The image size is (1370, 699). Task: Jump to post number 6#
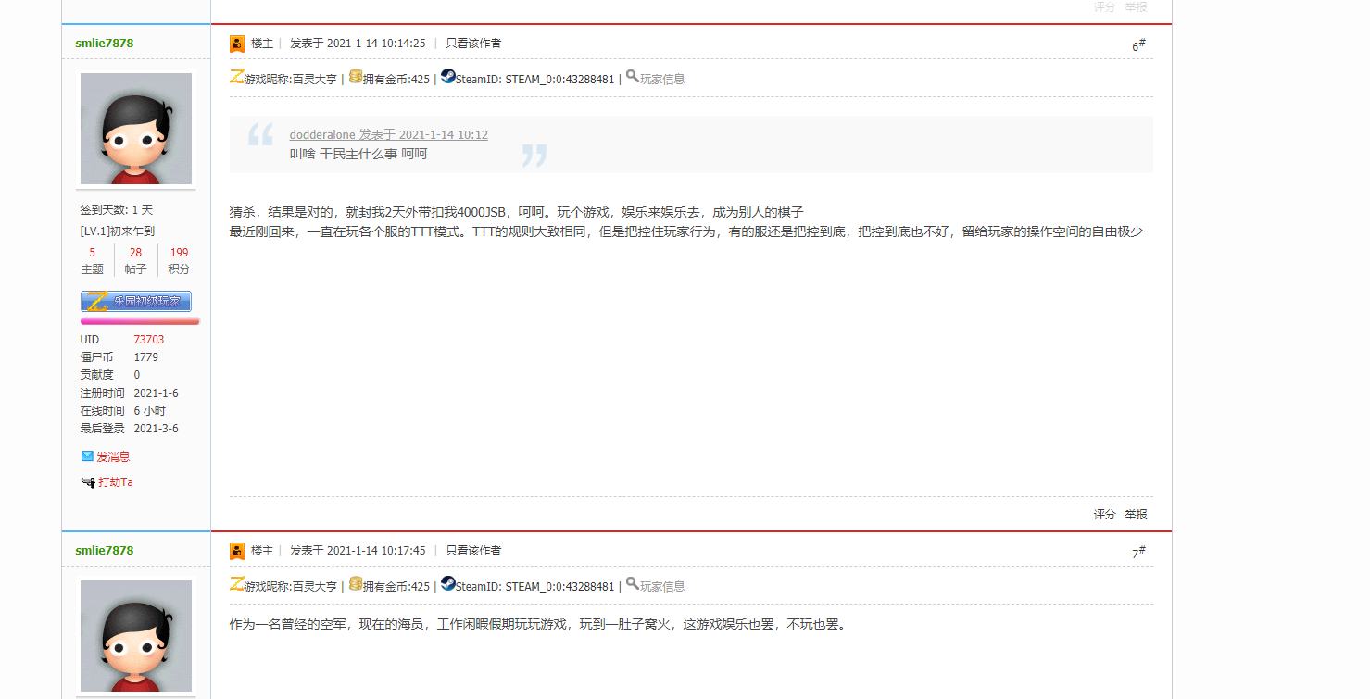pos(1138,43)
